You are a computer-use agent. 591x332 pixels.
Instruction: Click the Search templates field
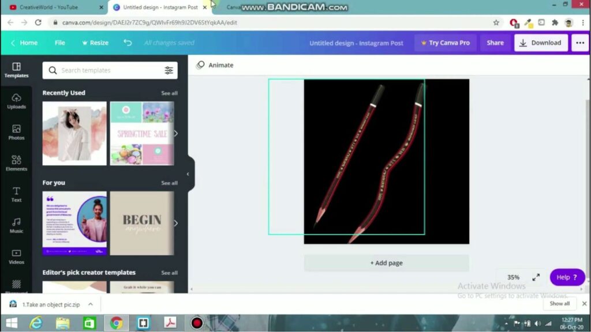point(110,70)
